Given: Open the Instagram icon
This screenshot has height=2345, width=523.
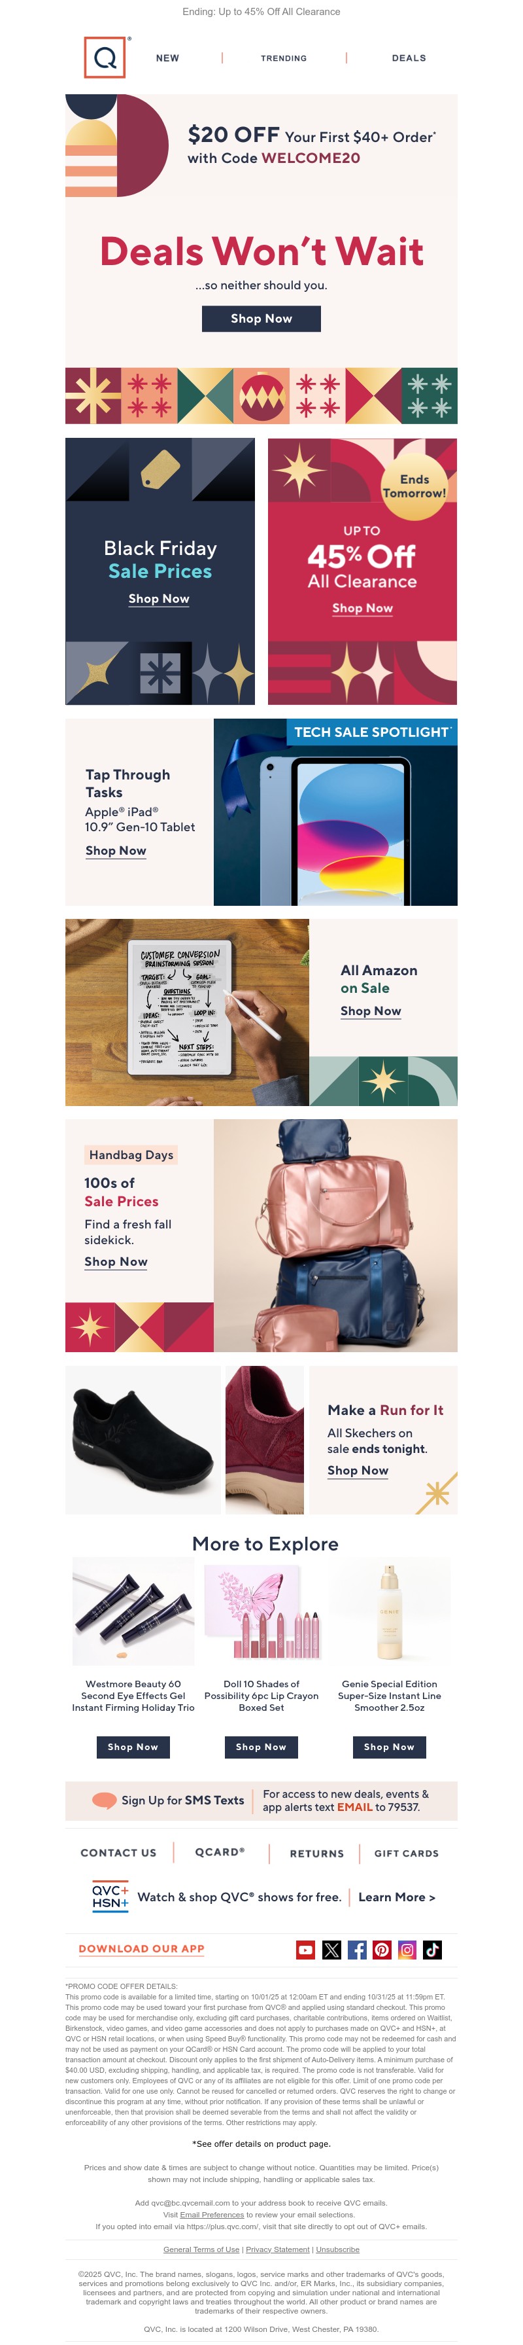Looking at the screenshot, I should pyautogui.click(x=407, y=1949).
